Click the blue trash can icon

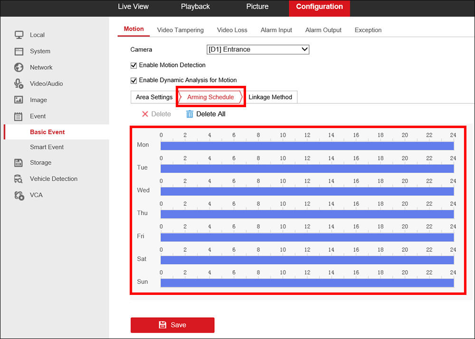(x=190, y=114)
